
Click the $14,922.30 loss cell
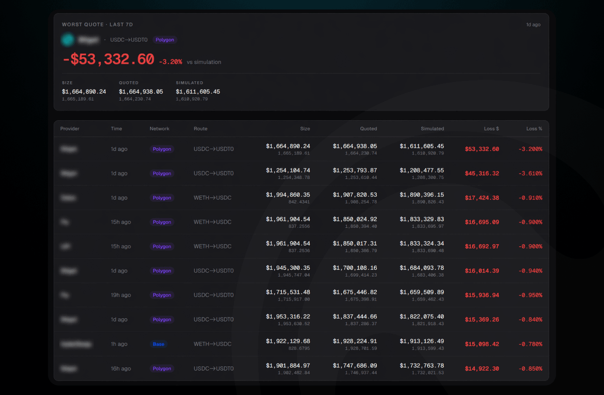482,369
